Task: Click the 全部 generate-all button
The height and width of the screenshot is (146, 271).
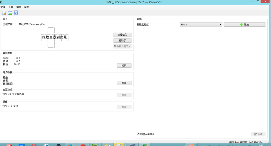Action: pos(258,134)
